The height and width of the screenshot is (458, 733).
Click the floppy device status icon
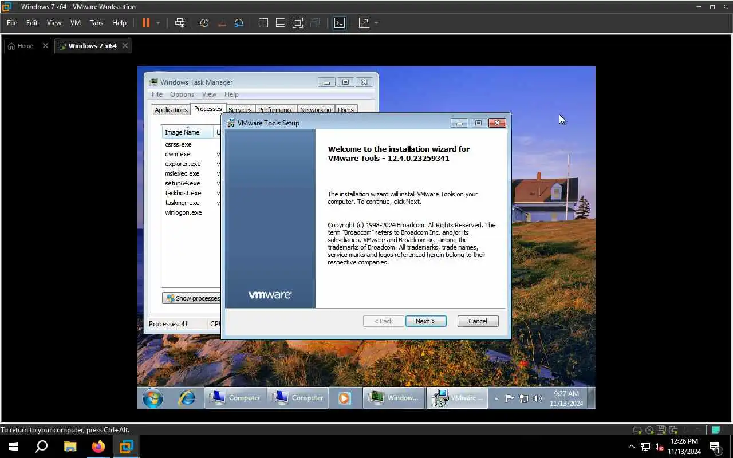tap(661, 430)
